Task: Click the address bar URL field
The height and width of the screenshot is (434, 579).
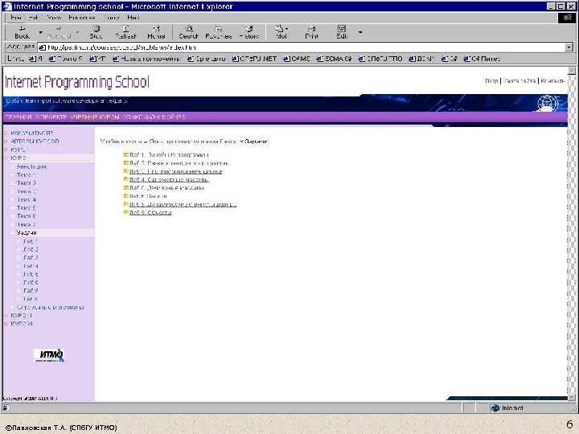Action: (301, 47)
